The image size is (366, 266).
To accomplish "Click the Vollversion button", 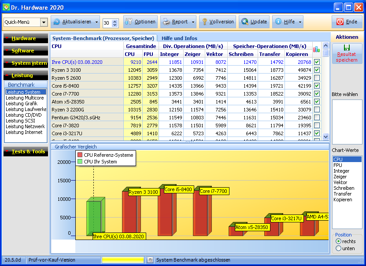I will 218,22.
